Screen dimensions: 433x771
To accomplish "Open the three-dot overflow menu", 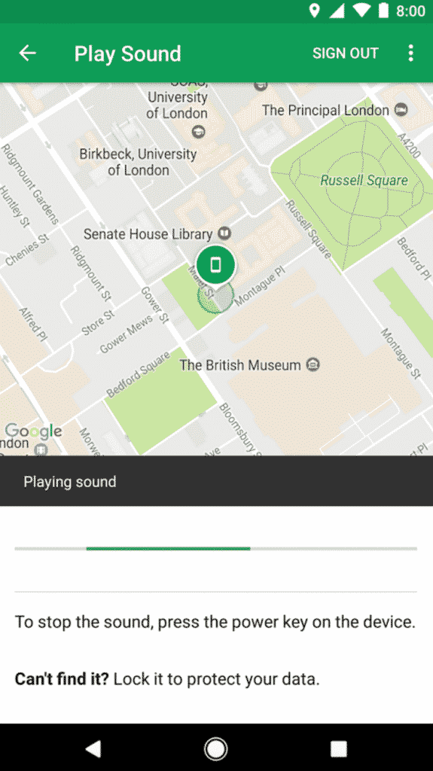I will [x=410, y=53].
